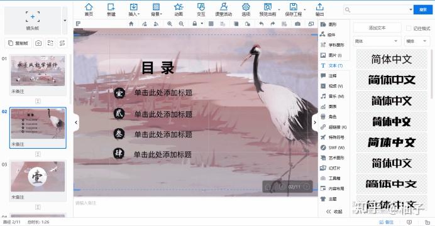Click the undo arrow icon

click(261, 24)
